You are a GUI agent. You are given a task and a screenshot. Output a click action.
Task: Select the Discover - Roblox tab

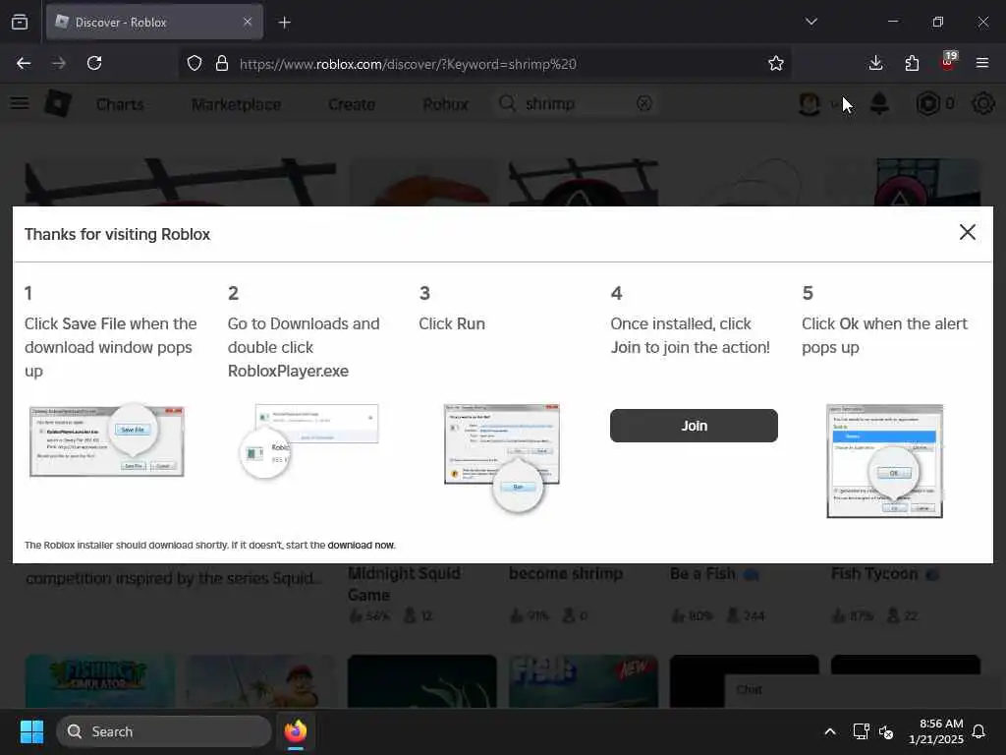tap(154, 23)
